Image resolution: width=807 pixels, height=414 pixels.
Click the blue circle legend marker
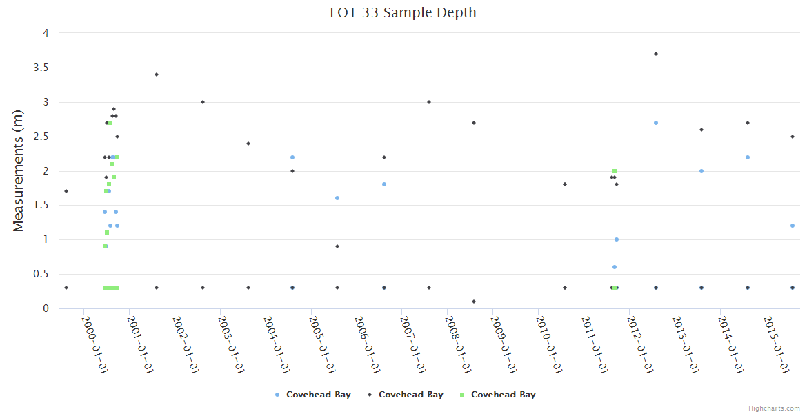point(277,395)
